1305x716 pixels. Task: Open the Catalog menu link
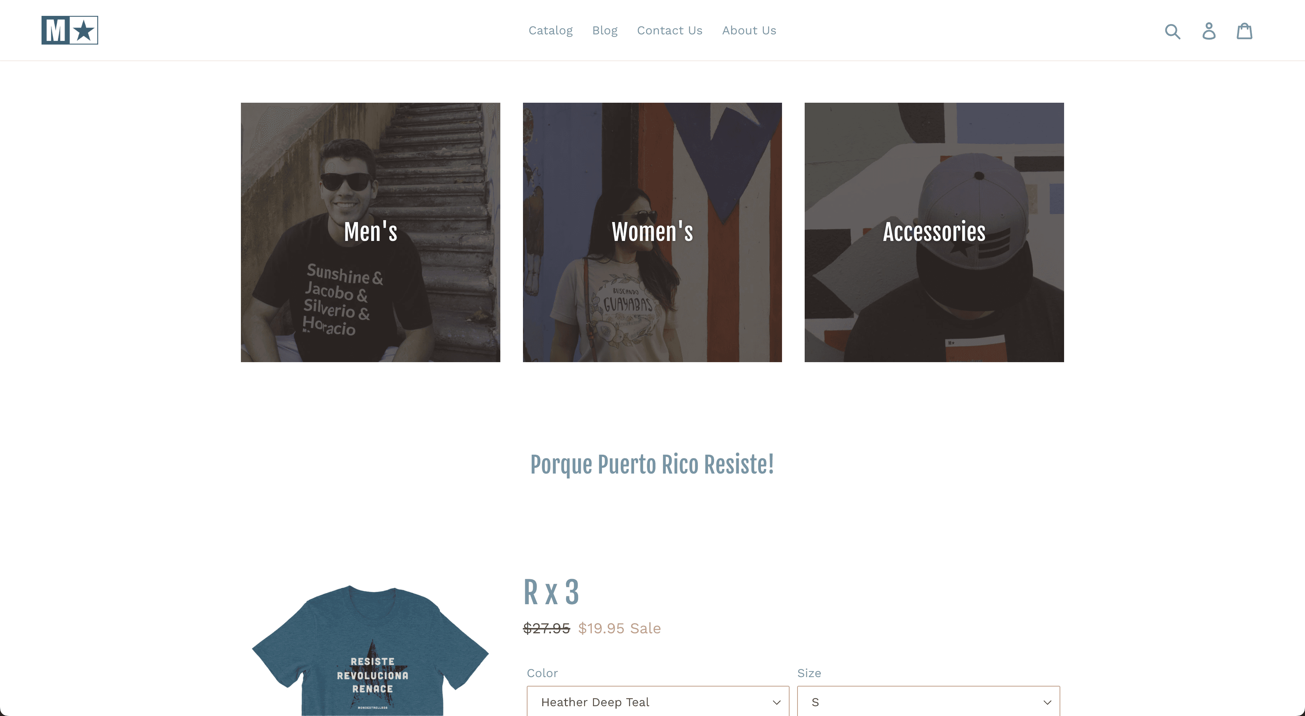click(x=551, y=31)
